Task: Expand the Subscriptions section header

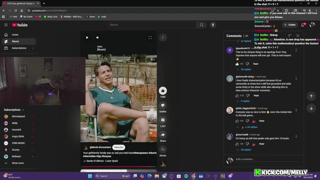Action: coord(14,110)
